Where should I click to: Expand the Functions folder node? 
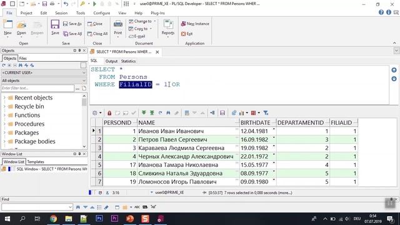4,115
